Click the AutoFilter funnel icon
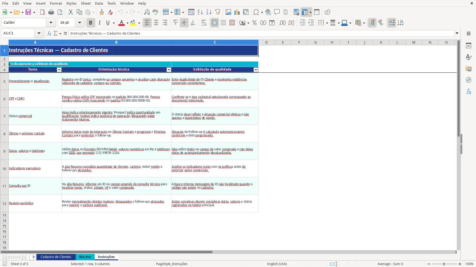The height and width of the screenshot is (267, 476). point(218,12)
